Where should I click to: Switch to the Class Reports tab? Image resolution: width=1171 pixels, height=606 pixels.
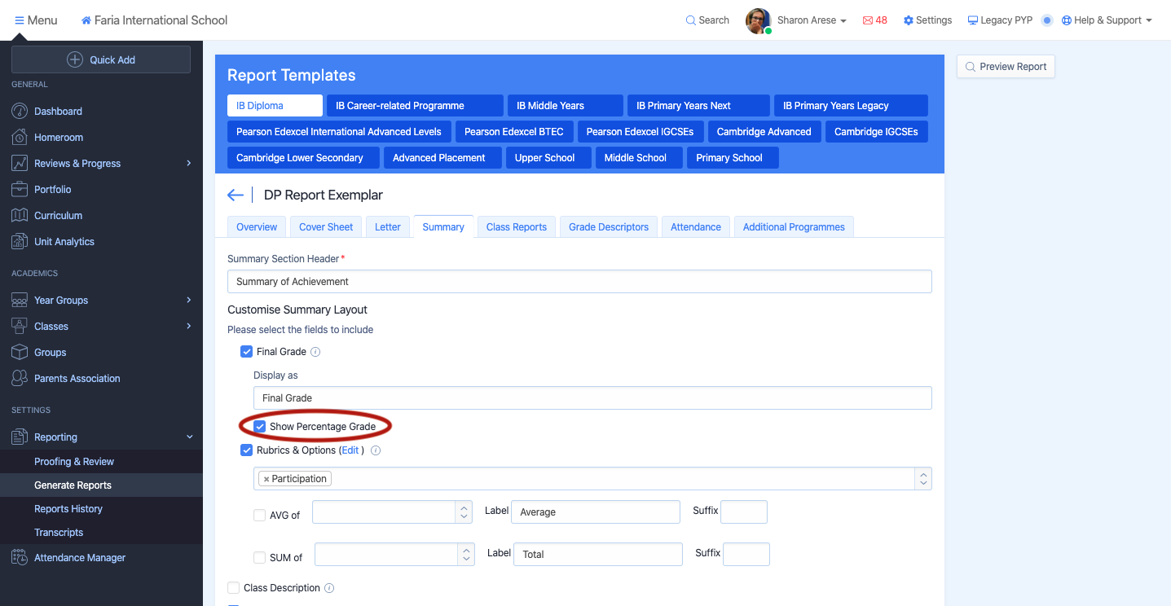click(516, 227)
